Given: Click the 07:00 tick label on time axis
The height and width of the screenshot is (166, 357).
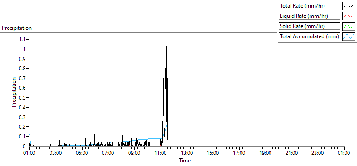Looking at the screenshot, I should click(x=108, y=153).
